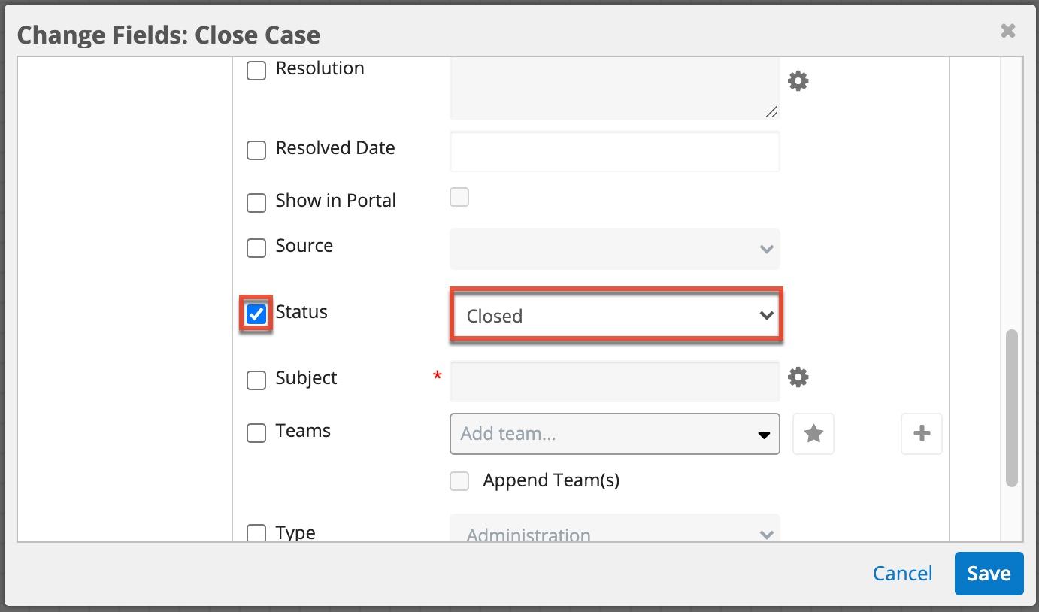
Task: Uncheck the Status checkbox
Action: pos(256,314)
